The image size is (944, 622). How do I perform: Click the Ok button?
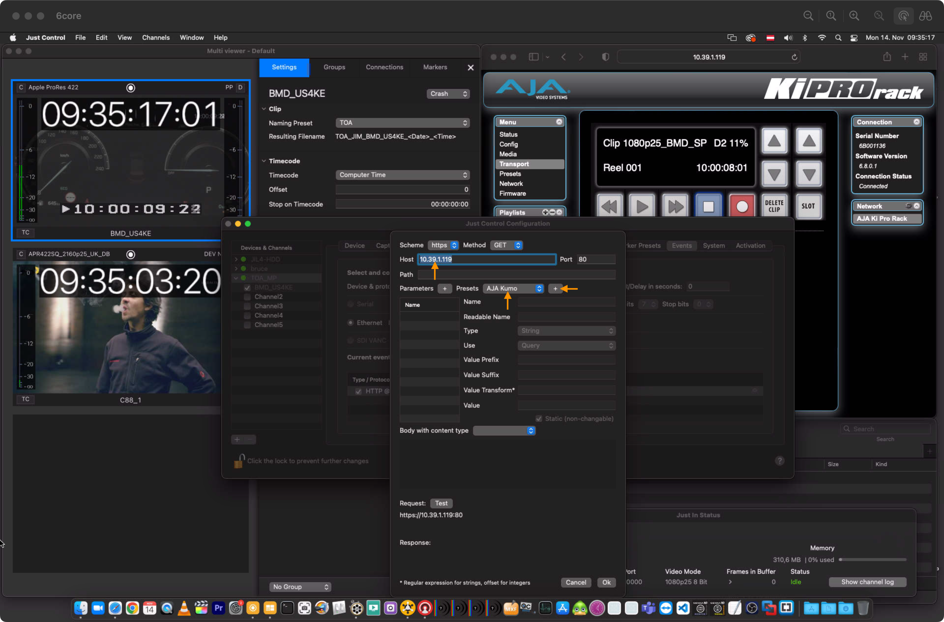606,582
